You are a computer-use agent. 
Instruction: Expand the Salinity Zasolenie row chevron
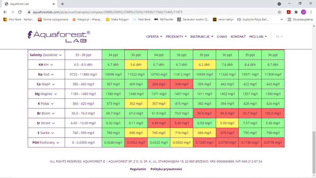60,55
